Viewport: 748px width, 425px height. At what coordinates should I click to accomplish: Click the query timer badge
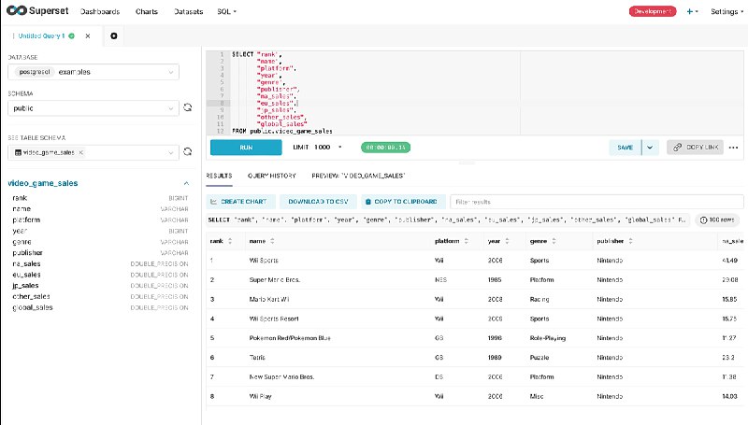[385, 148]
